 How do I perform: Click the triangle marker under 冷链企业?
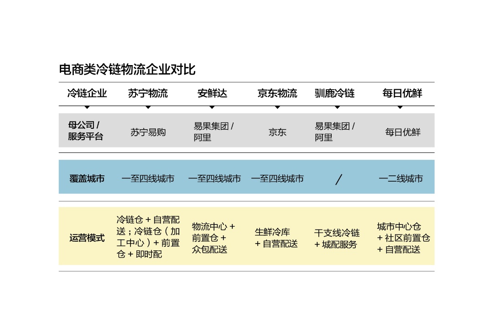tap(87, 107)
